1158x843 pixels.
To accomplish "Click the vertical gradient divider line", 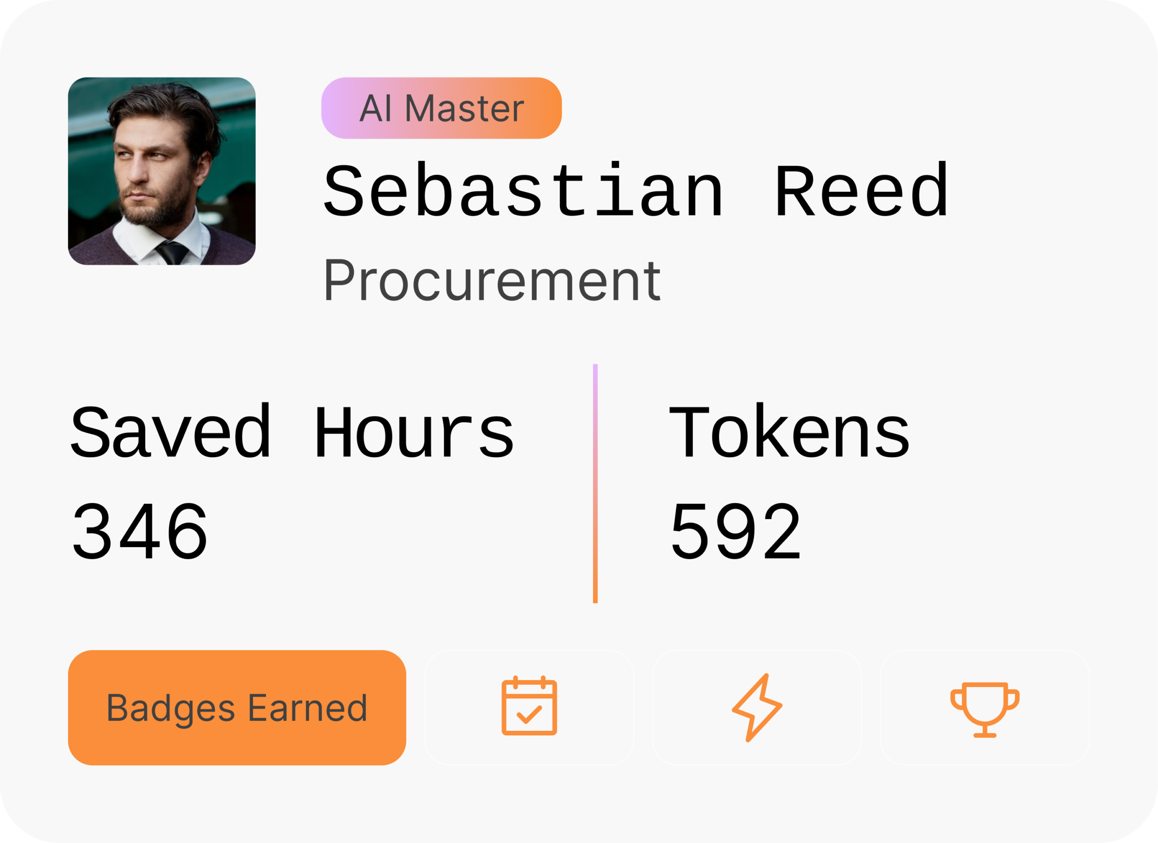I will 595,483.
